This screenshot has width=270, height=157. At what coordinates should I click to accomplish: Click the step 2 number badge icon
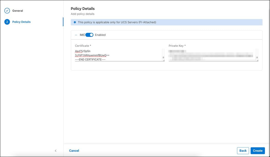(x=7, y=22)
